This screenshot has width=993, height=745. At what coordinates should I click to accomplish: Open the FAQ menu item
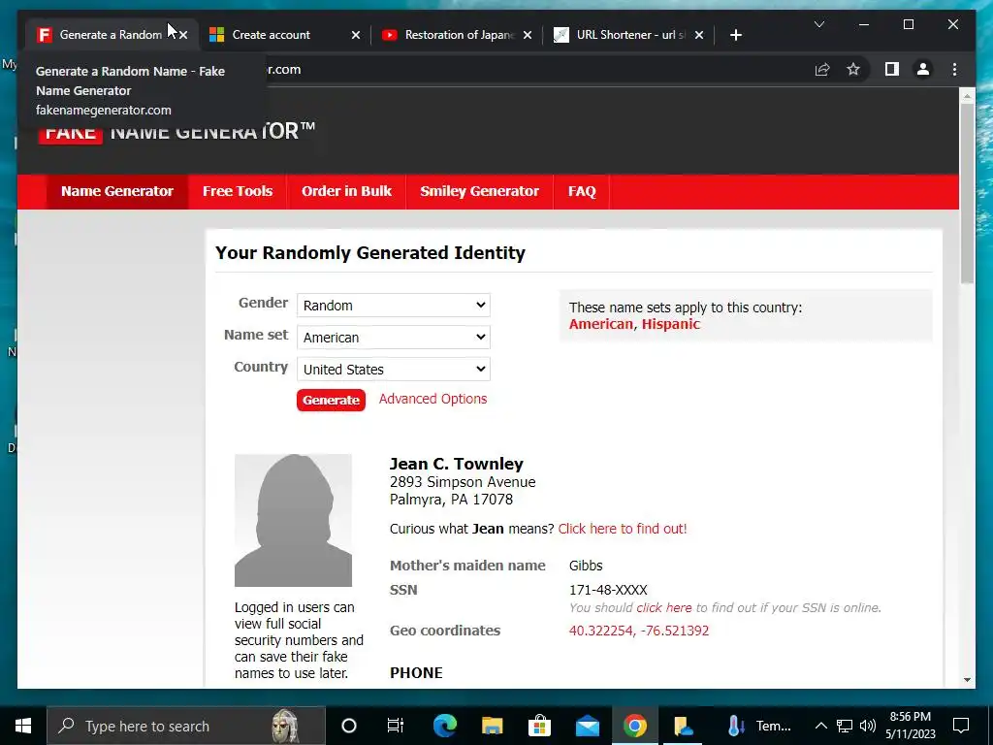582,191
